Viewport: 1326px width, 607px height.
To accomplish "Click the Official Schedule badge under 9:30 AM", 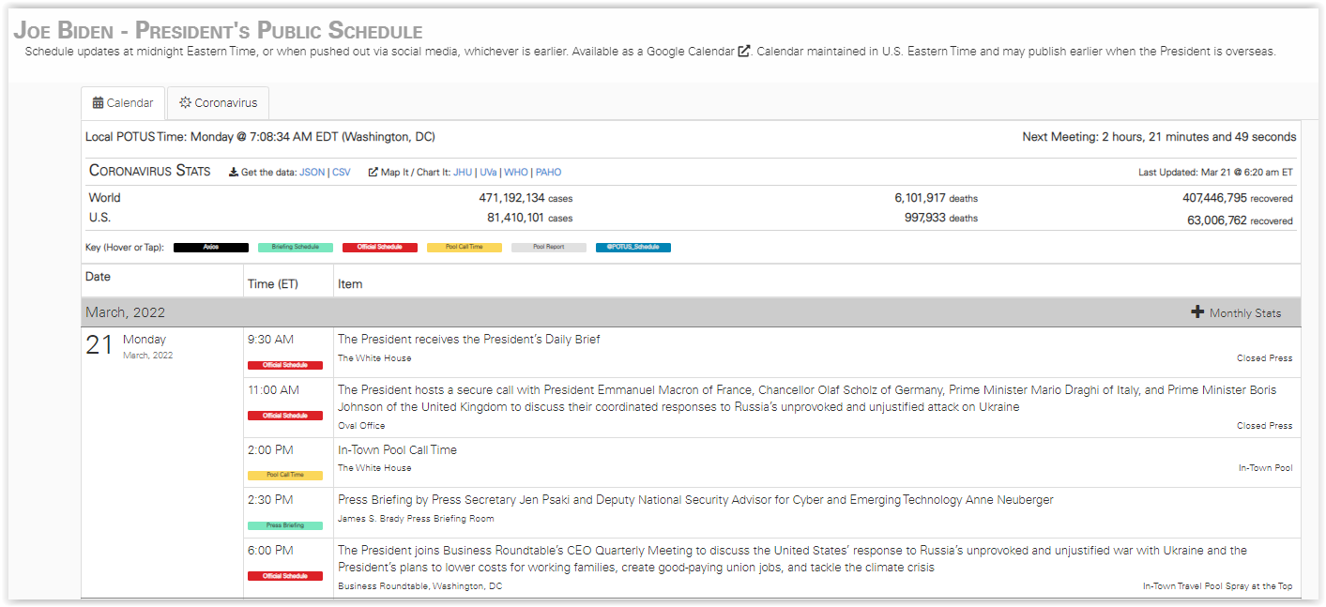I will 285,365.
